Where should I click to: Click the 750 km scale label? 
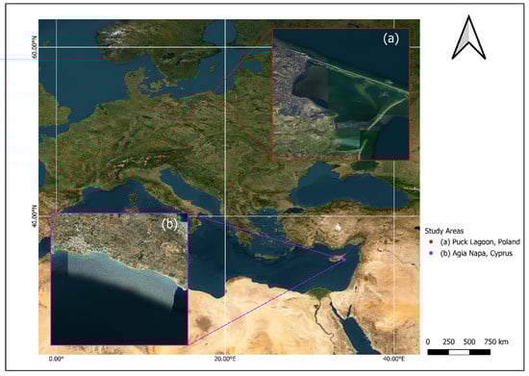(x=496, y=342)
